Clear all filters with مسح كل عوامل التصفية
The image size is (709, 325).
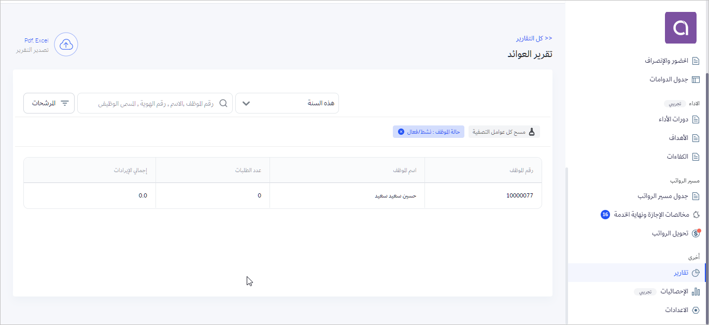(504, 132)
